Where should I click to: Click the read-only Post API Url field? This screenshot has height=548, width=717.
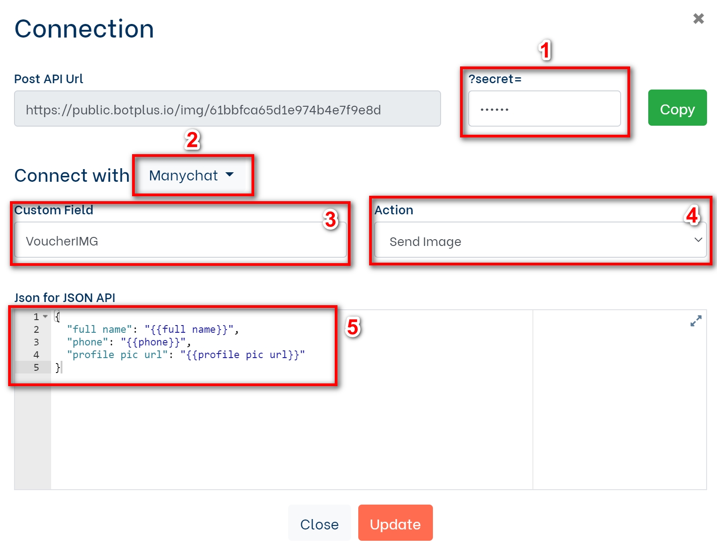tap(227, 109)
